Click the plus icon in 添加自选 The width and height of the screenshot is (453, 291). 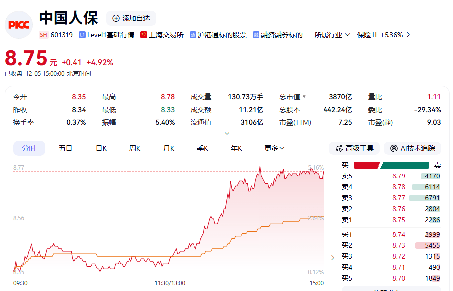point(116,18)
